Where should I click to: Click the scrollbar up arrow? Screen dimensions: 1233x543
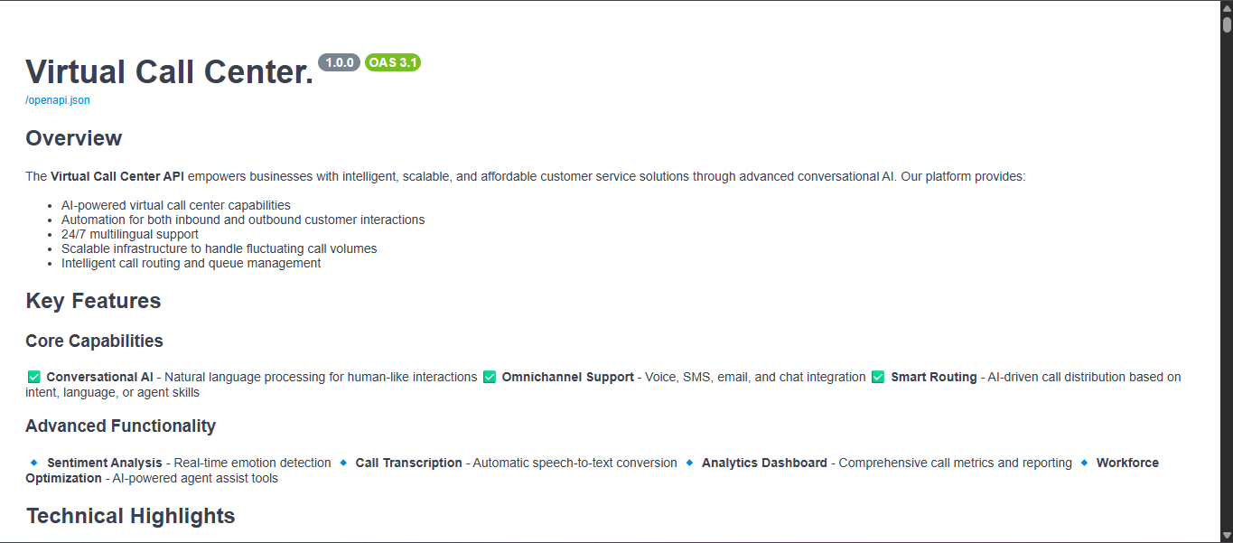1227,6
